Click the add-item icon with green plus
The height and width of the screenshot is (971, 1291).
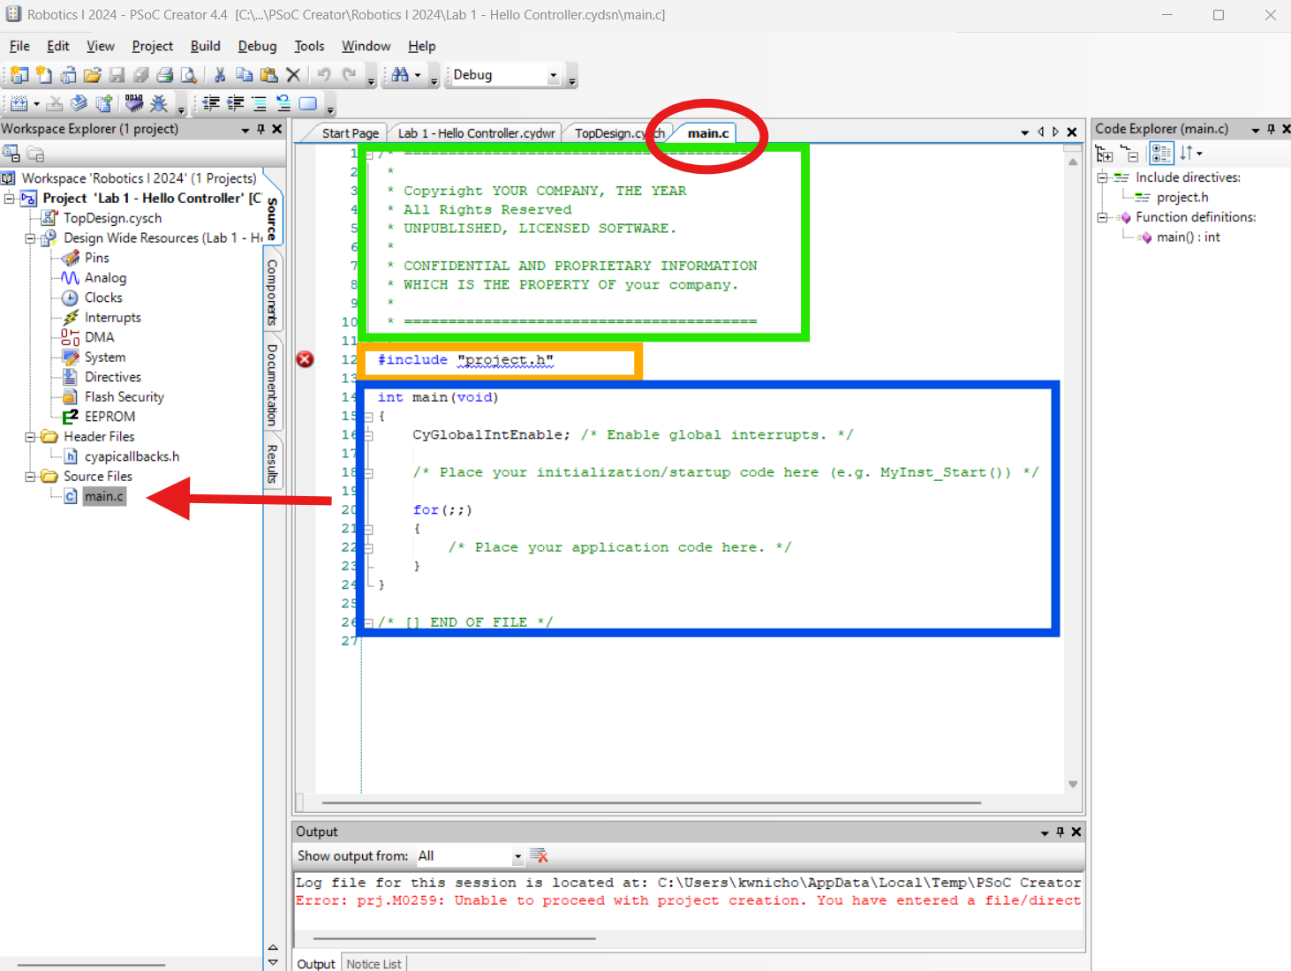103,103
